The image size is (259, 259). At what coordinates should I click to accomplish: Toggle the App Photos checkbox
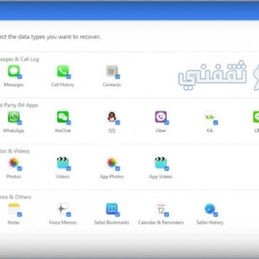[x=117, y=168]
